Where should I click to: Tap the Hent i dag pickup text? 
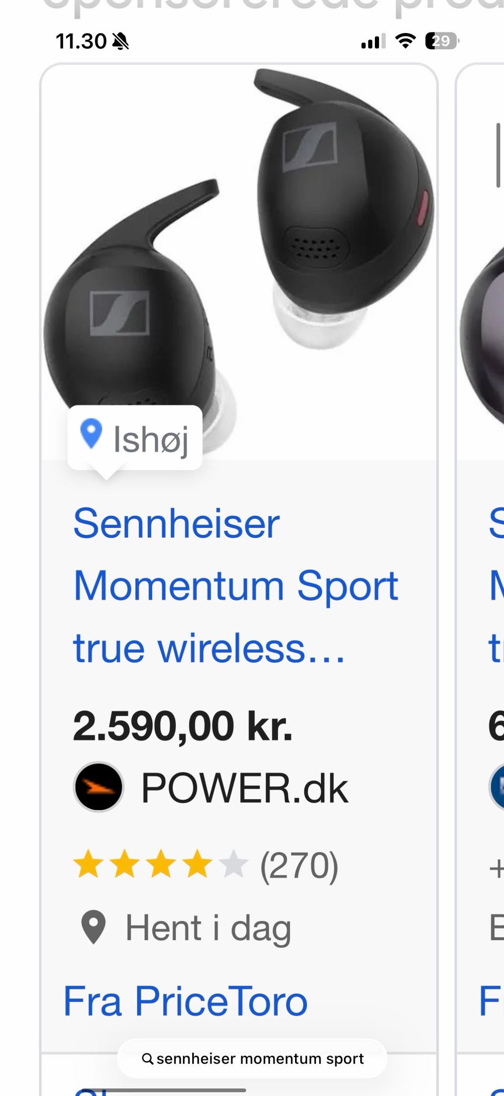pos(208,928)
